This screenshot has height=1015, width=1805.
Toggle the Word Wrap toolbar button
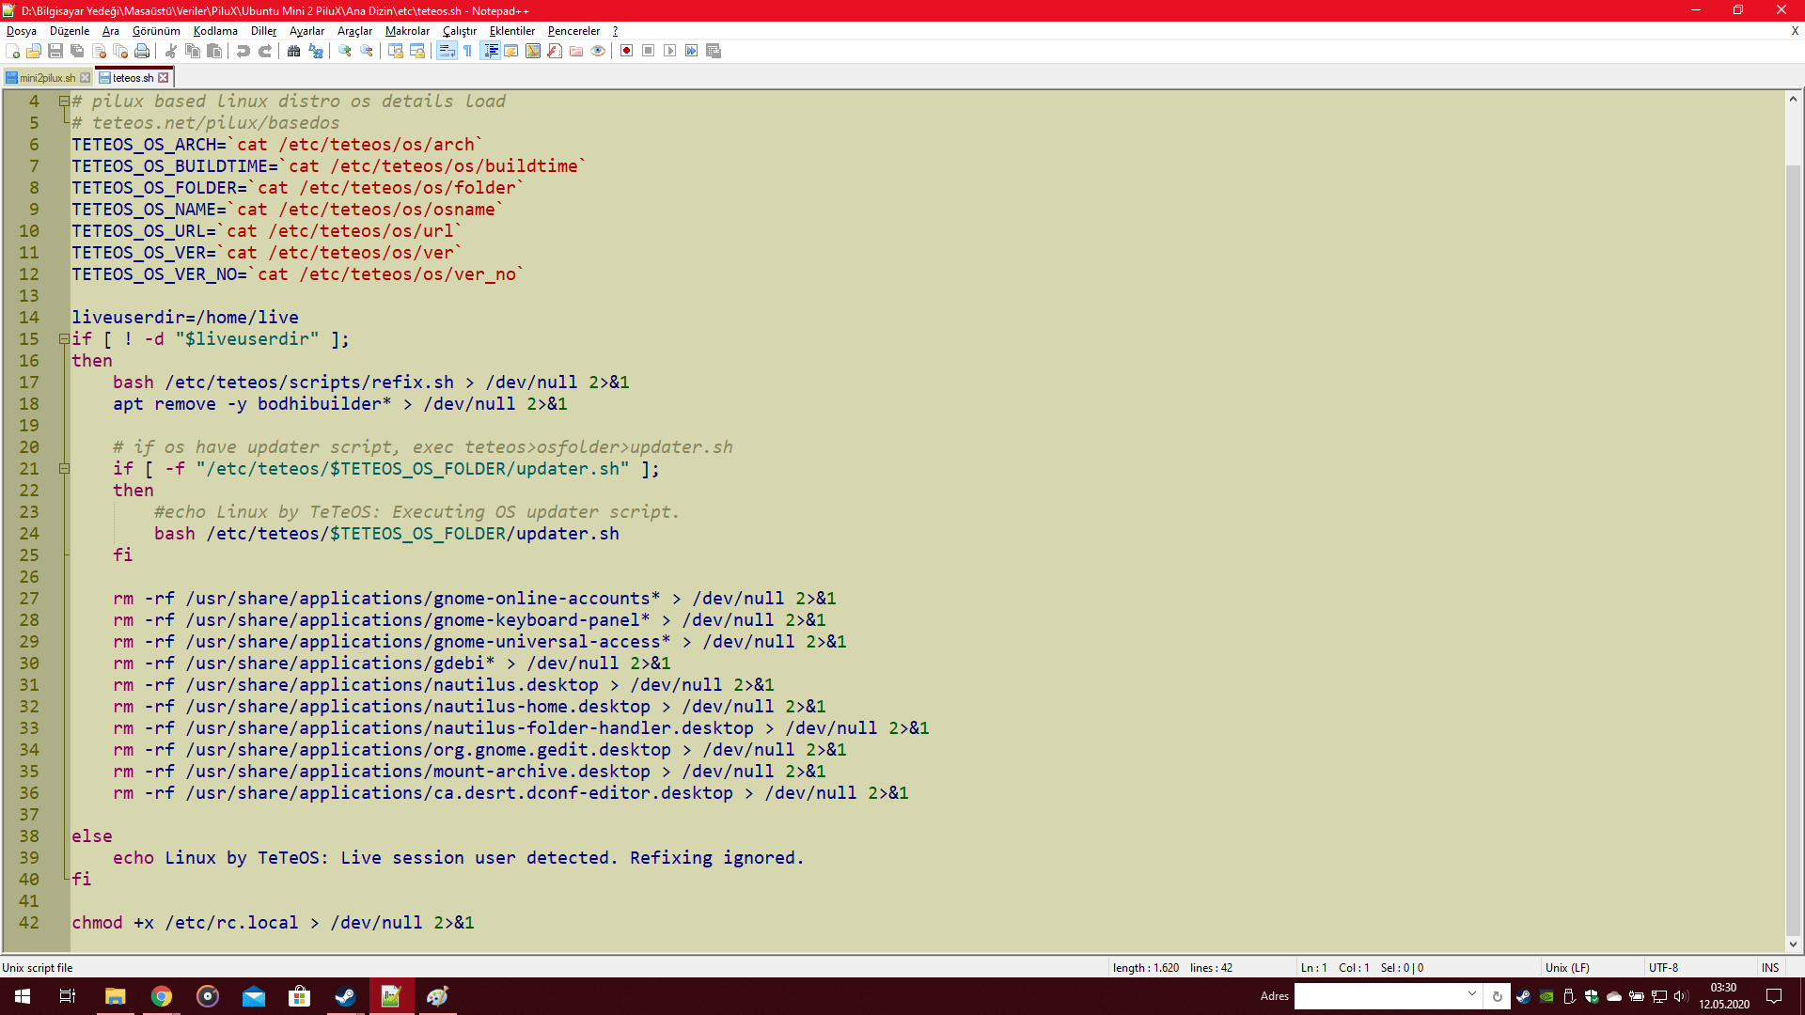446,51
